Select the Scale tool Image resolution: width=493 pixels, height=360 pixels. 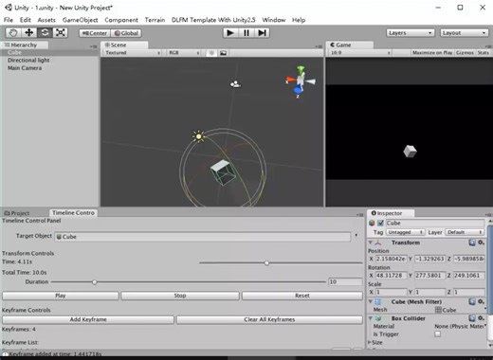point(60,32)
